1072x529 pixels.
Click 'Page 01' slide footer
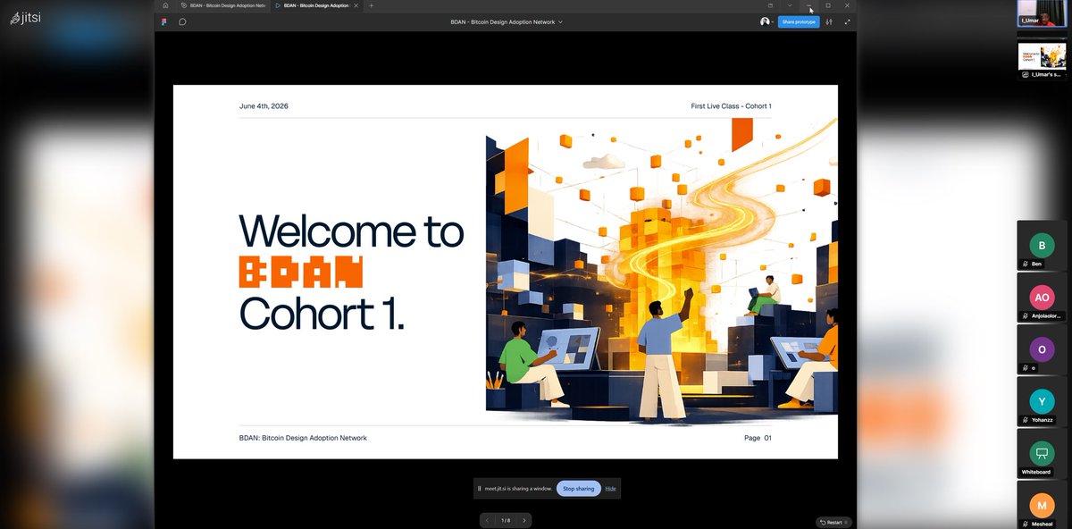758,438
